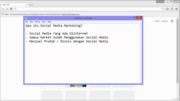Screen dimensions: 180x101
Task: Click Chrome's forward navigation arrow
Action: pos(7,9)
